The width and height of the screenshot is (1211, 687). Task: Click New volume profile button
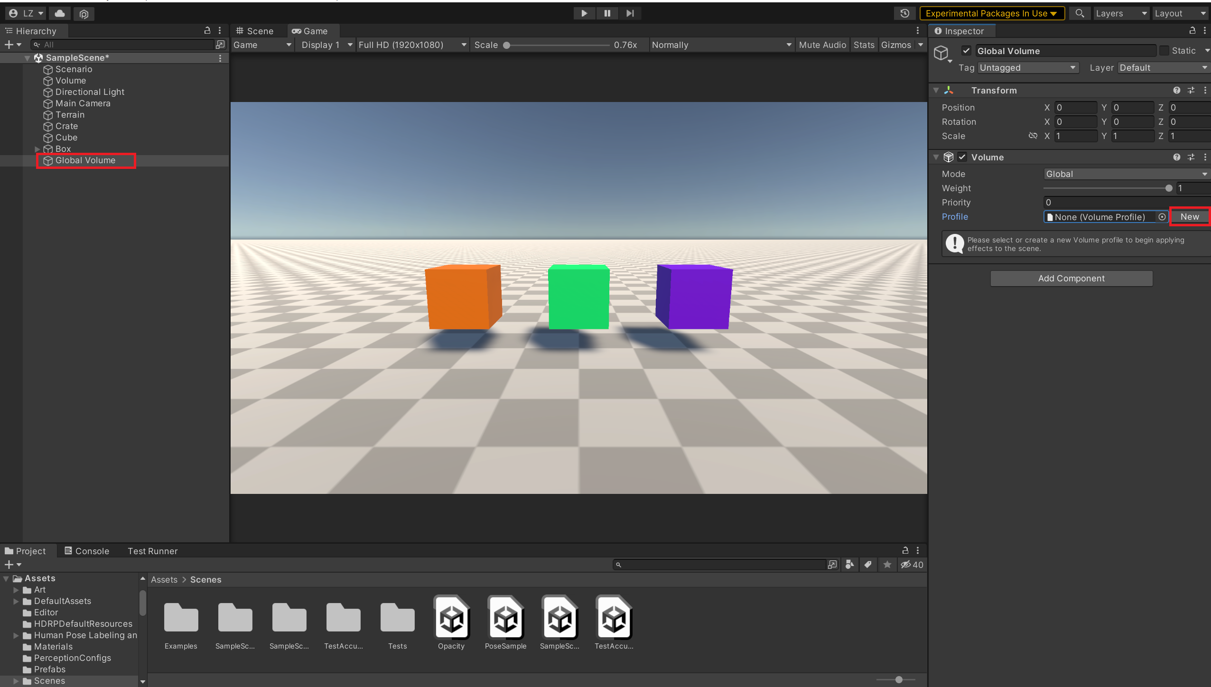[1189, 217]
